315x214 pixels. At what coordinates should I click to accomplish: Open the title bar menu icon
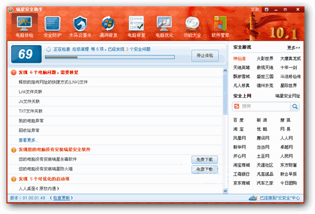tap(267, 9)
